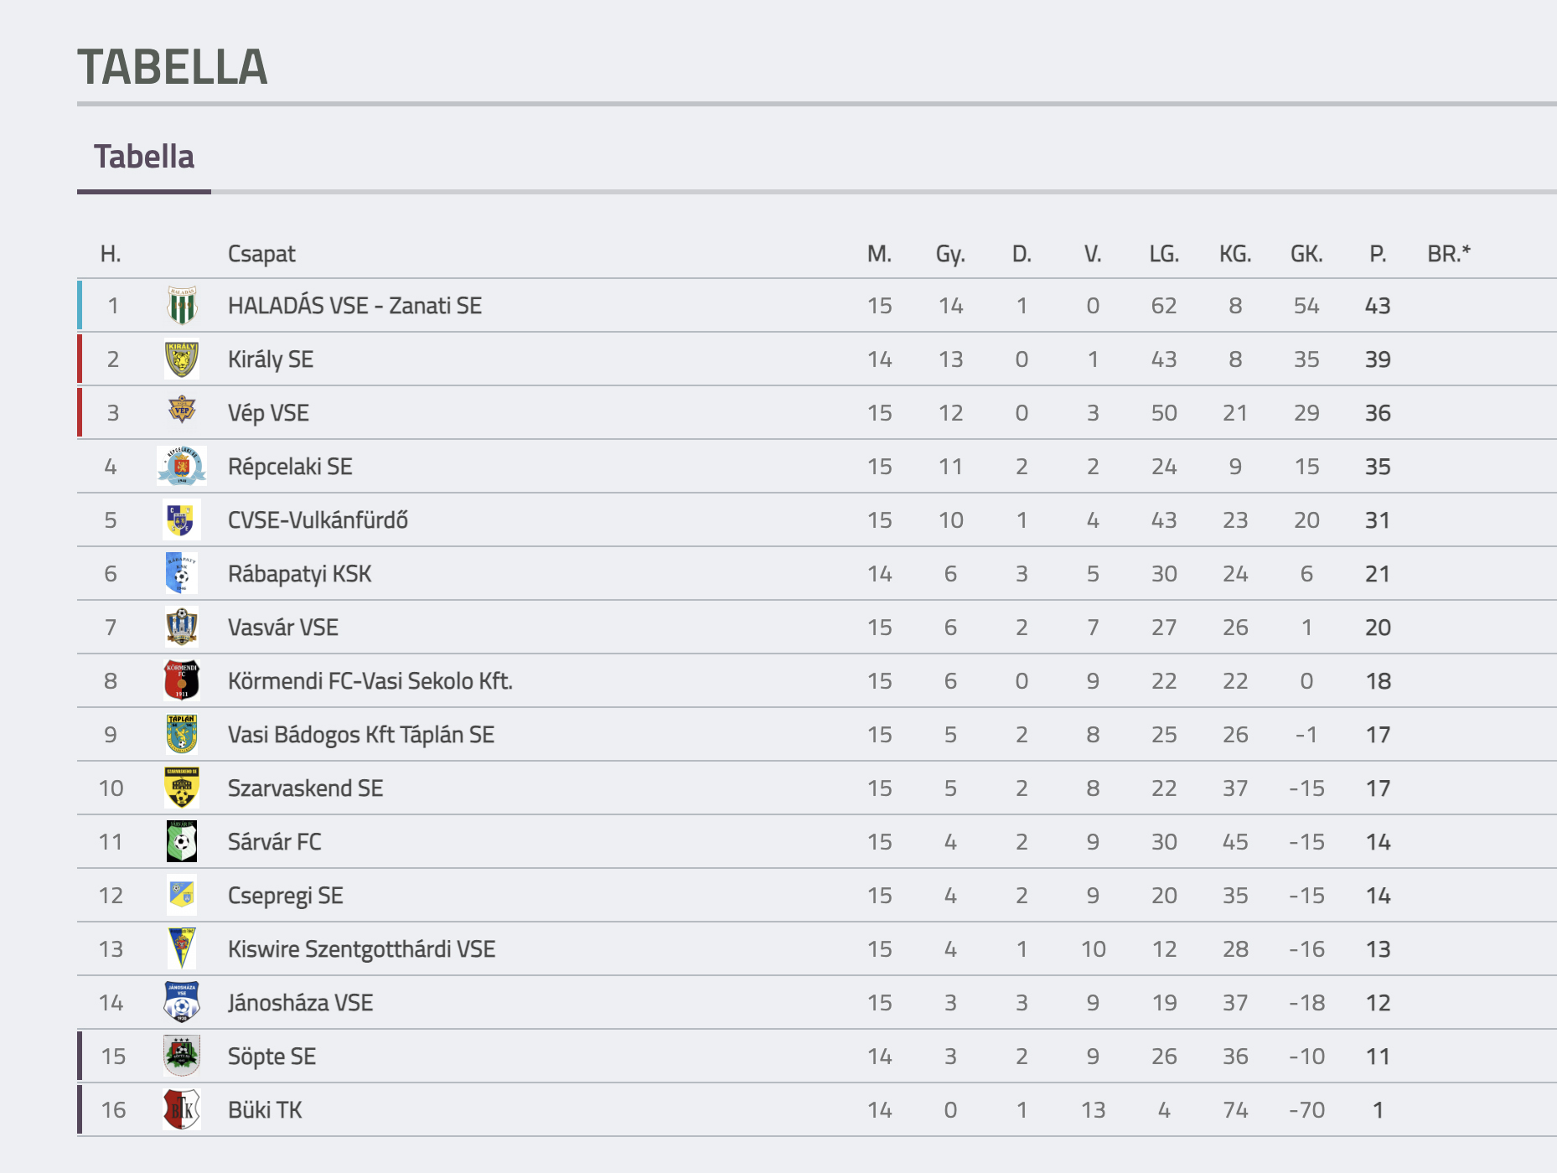The height and width of the screenshot is (1173, 1557).
Task: Click the Vép VSE club logo
Action: pos(182,410)
